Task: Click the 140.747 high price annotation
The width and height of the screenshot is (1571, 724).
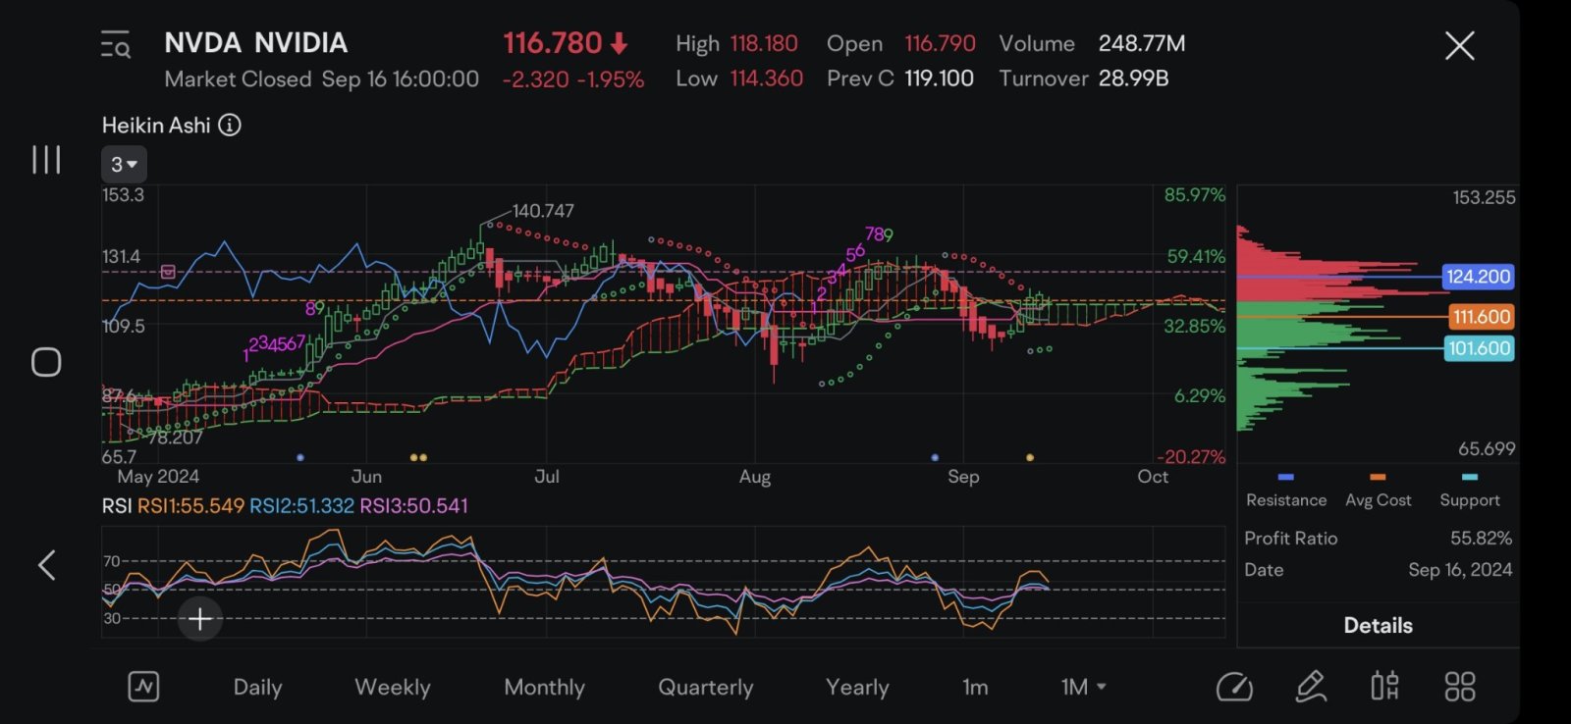Action: coord(543,211)
